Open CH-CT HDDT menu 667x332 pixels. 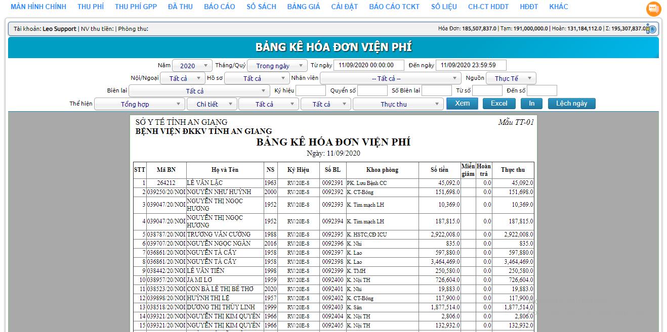(x=488, y=7)
